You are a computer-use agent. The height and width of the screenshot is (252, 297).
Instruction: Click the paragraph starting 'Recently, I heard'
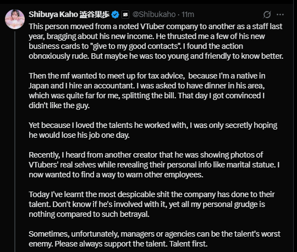(154, 165)
